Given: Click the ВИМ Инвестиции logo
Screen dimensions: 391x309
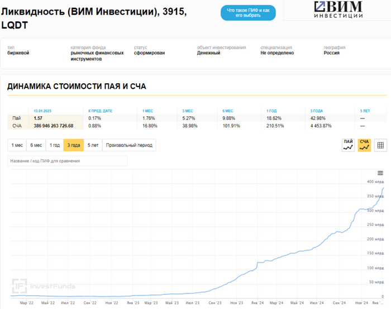Looking at the screenshot, I should [x=338, y=9].
